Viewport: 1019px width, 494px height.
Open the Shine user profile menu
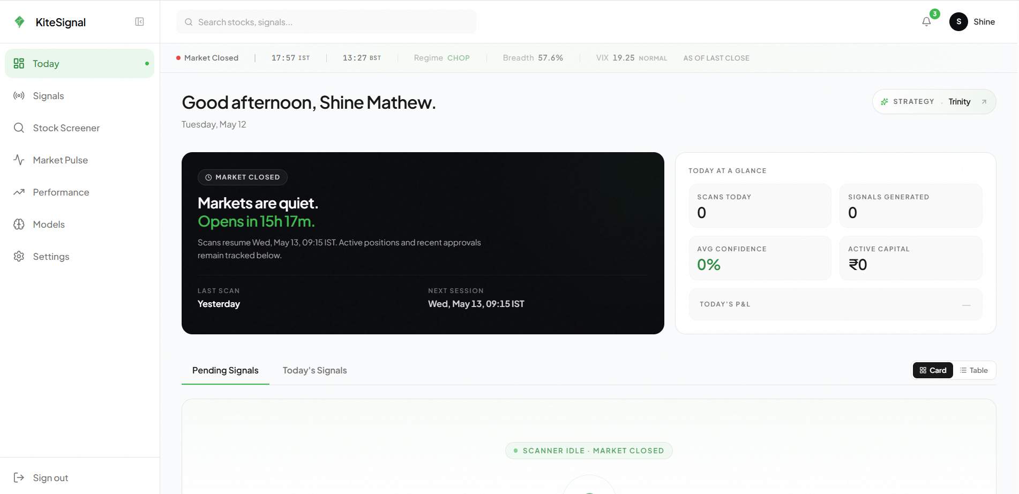point(972,22)
